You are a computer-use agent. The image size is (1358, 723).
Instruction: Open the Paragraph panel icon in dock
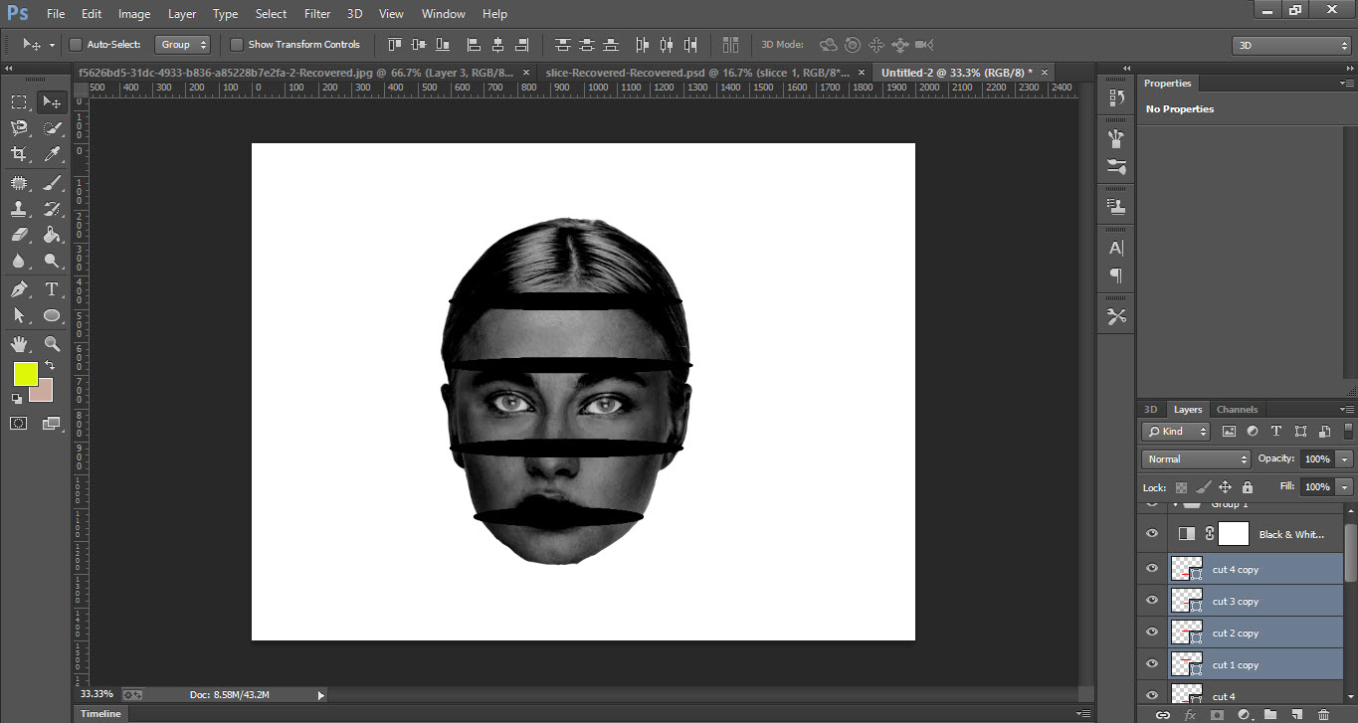click(x=1116, y=275)
